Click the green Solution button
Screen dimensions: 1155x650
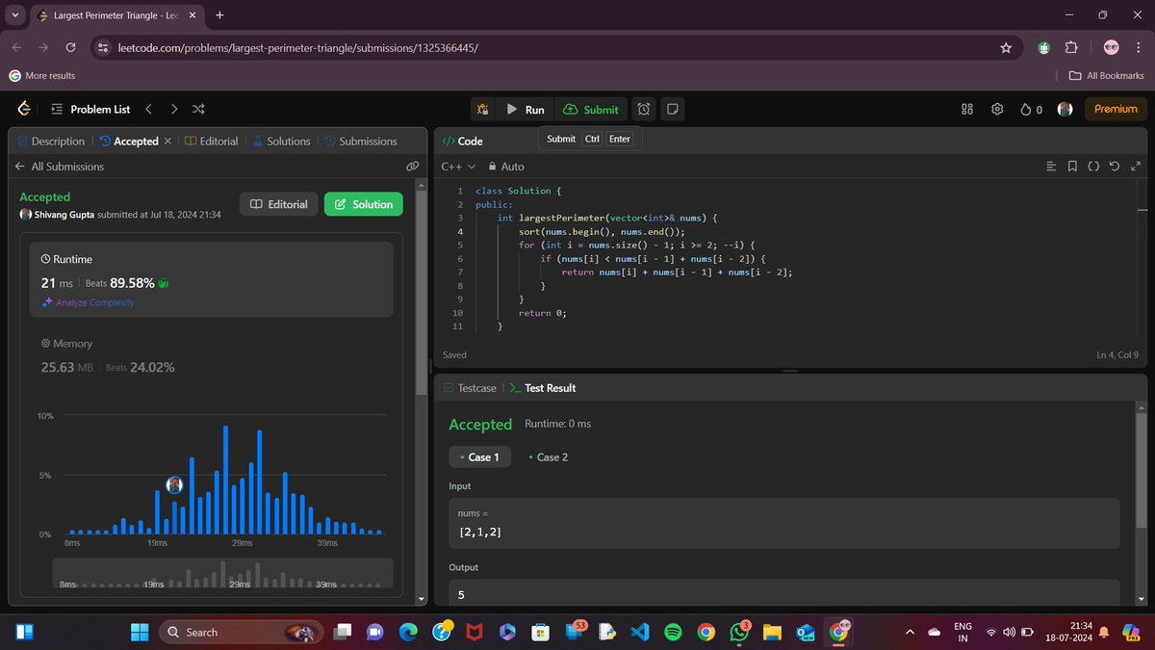click(364, 204)
